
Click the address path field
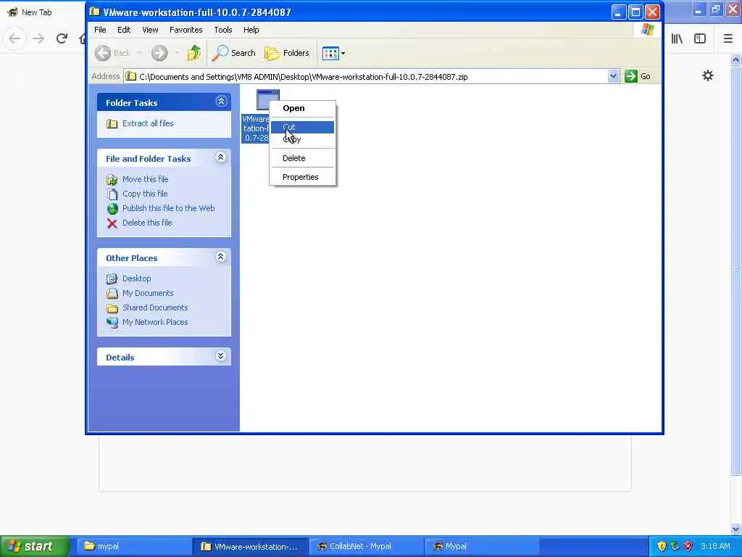pos(367,76)
